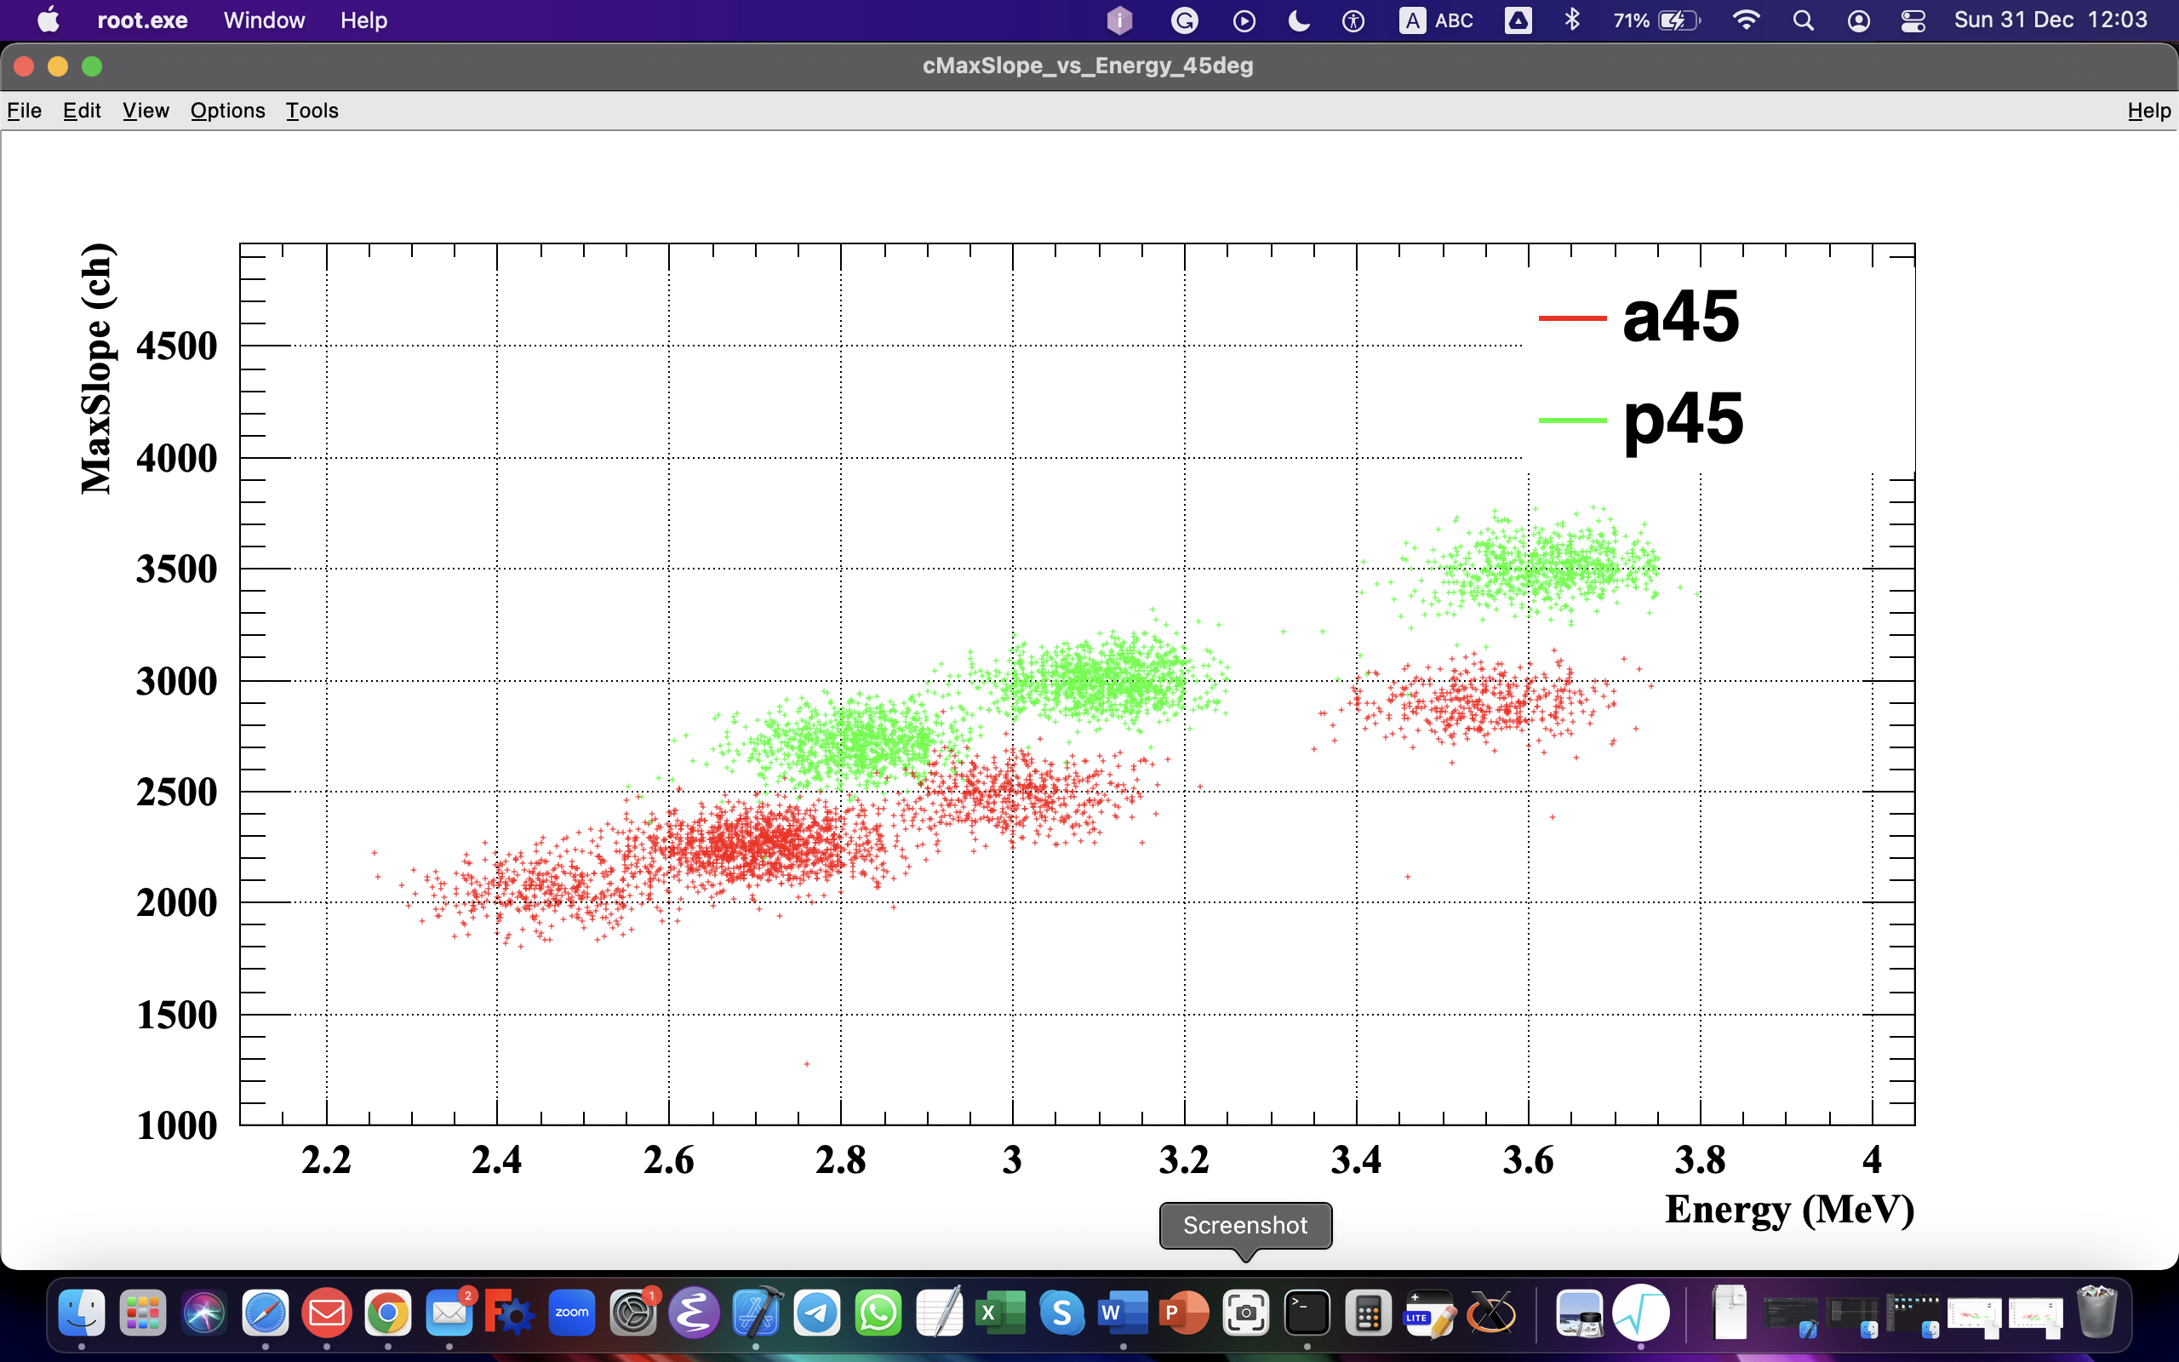Viewport: 2179px width, 1362px height.
Task: Open Google Chrome from dock
Action: pyautogui.click(x=388, y=1313)
